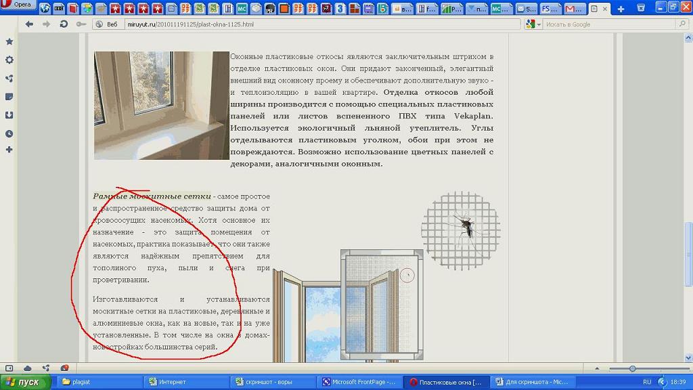This screenshot has height=390, width=693.
Task: Click the RU language indicator
Action: (x=647, y=382)
